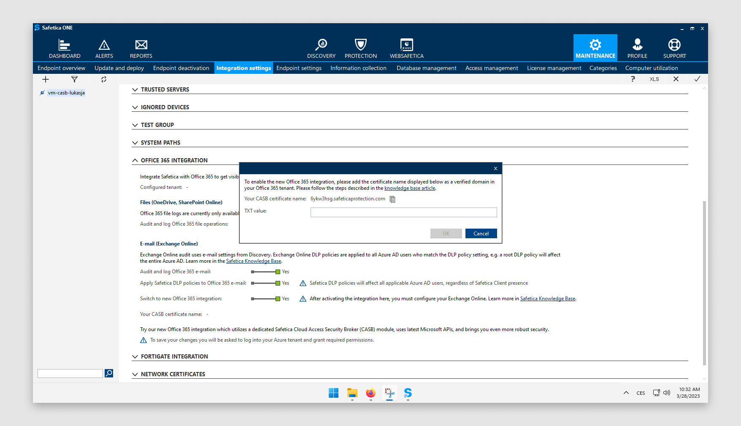Screen dimensions: 741x426
Task: Open the clock and date panel
Action: (689, 393)
